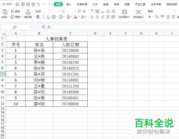179x139 pixels.
Task: Expand the quick access toolbar customize arrow
Action: pos(49,4)
